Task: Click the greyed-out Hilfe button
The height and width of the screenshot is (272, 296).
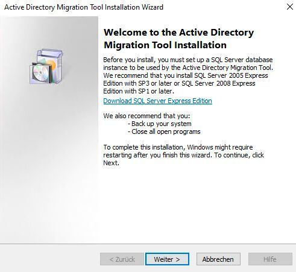Action: 270,259
